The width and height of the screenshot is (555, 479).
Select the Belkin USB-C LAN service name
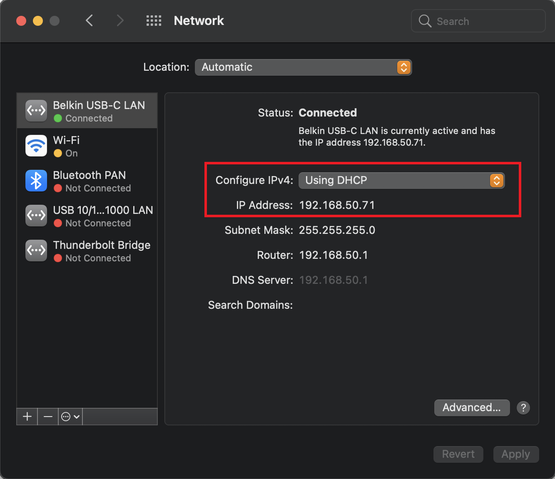[x=99, y=105]
